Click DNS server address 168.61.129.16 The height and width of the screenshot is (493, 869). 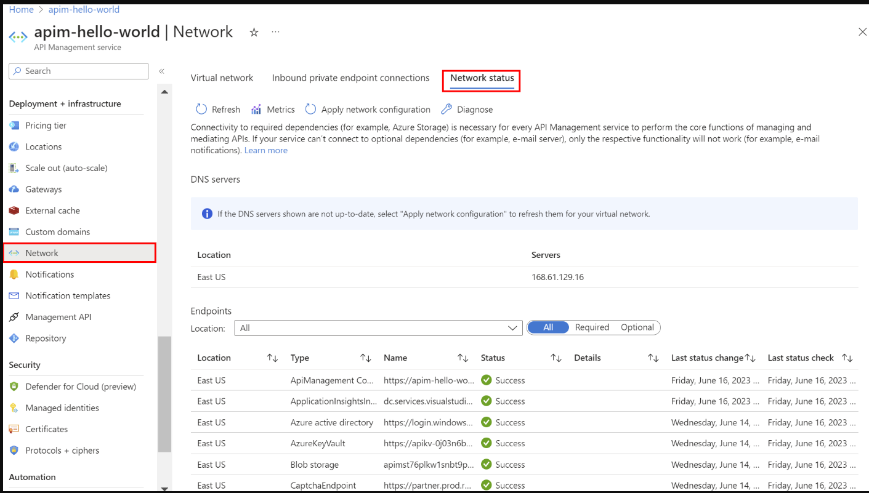coord(557,277)
